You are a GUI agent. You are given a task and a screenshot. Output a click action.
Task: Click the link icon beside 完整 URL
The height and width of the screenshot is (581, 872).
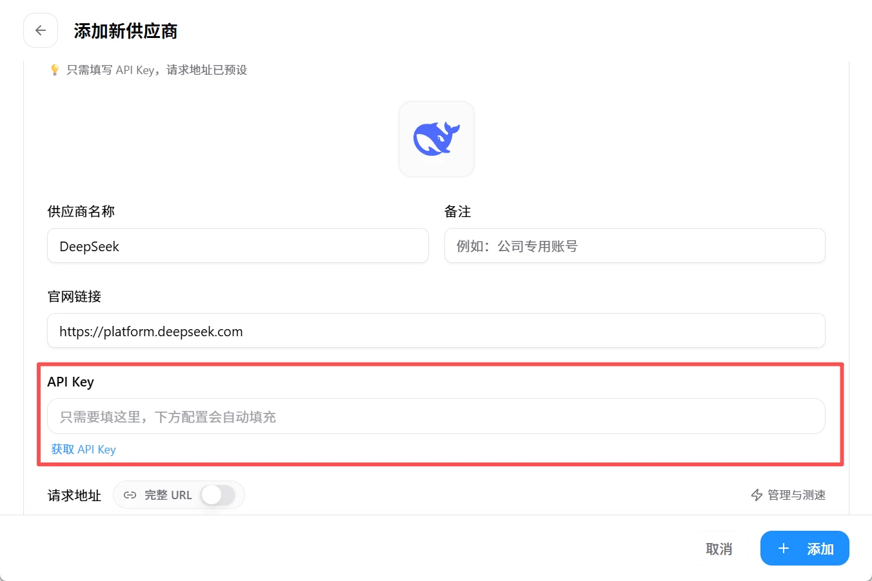tap(130, 495)
